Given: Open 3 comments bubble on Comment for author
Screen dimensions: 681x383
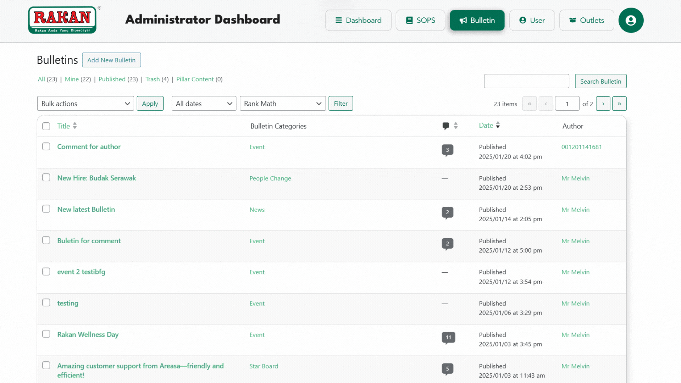Looking at the screenshot, I should point(447,150).
